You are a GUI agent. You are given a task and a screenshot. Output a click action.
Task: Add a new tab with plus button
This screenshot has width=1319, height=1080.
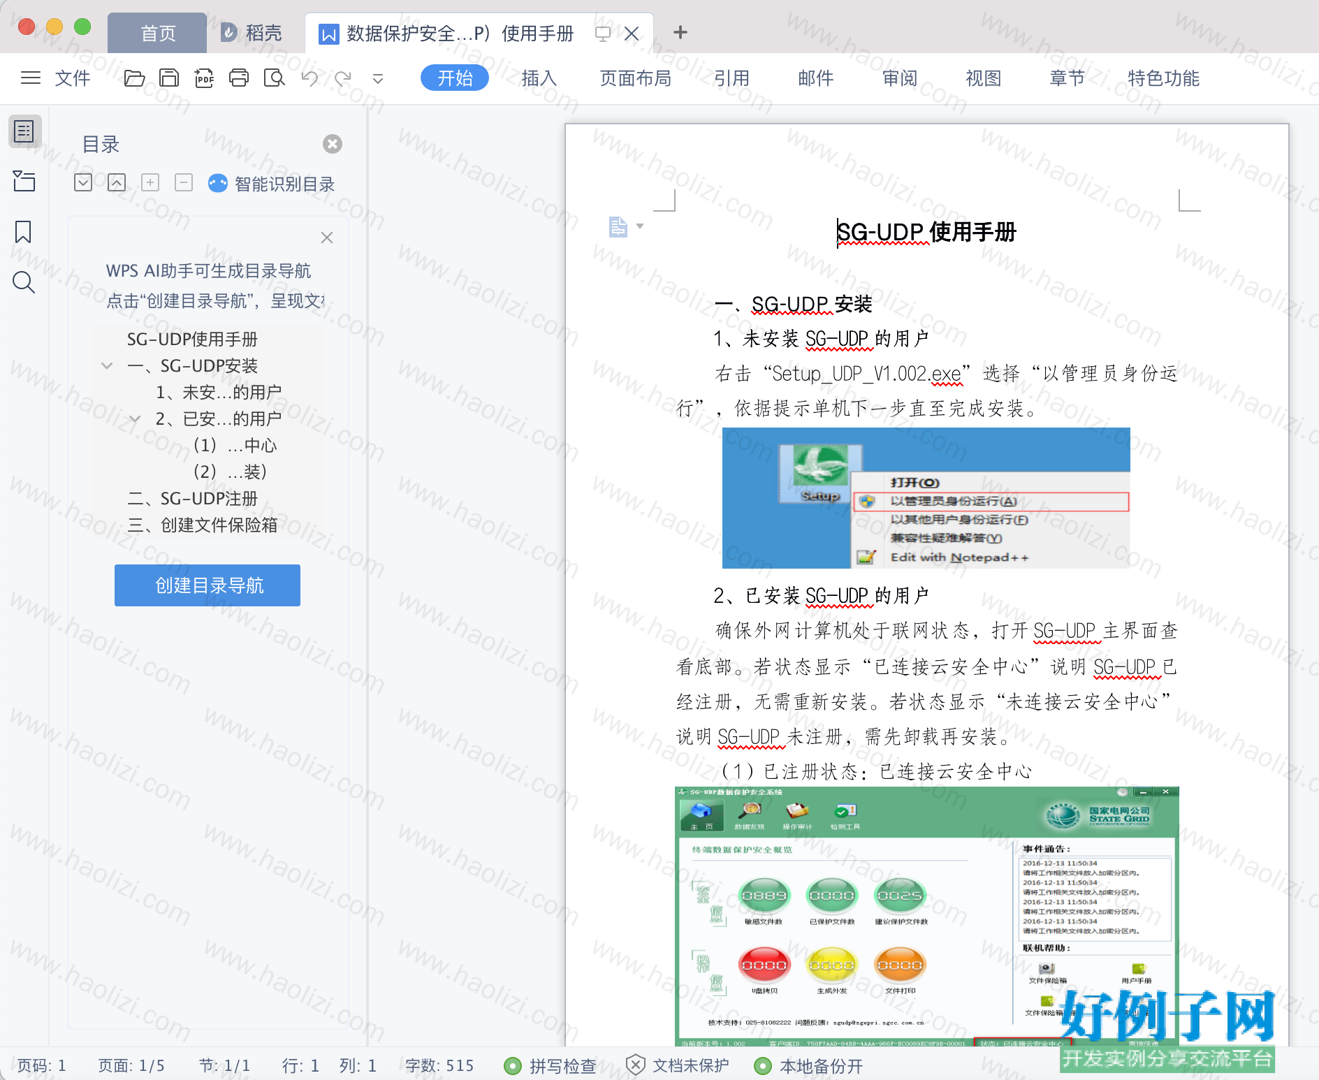point(680,32)
